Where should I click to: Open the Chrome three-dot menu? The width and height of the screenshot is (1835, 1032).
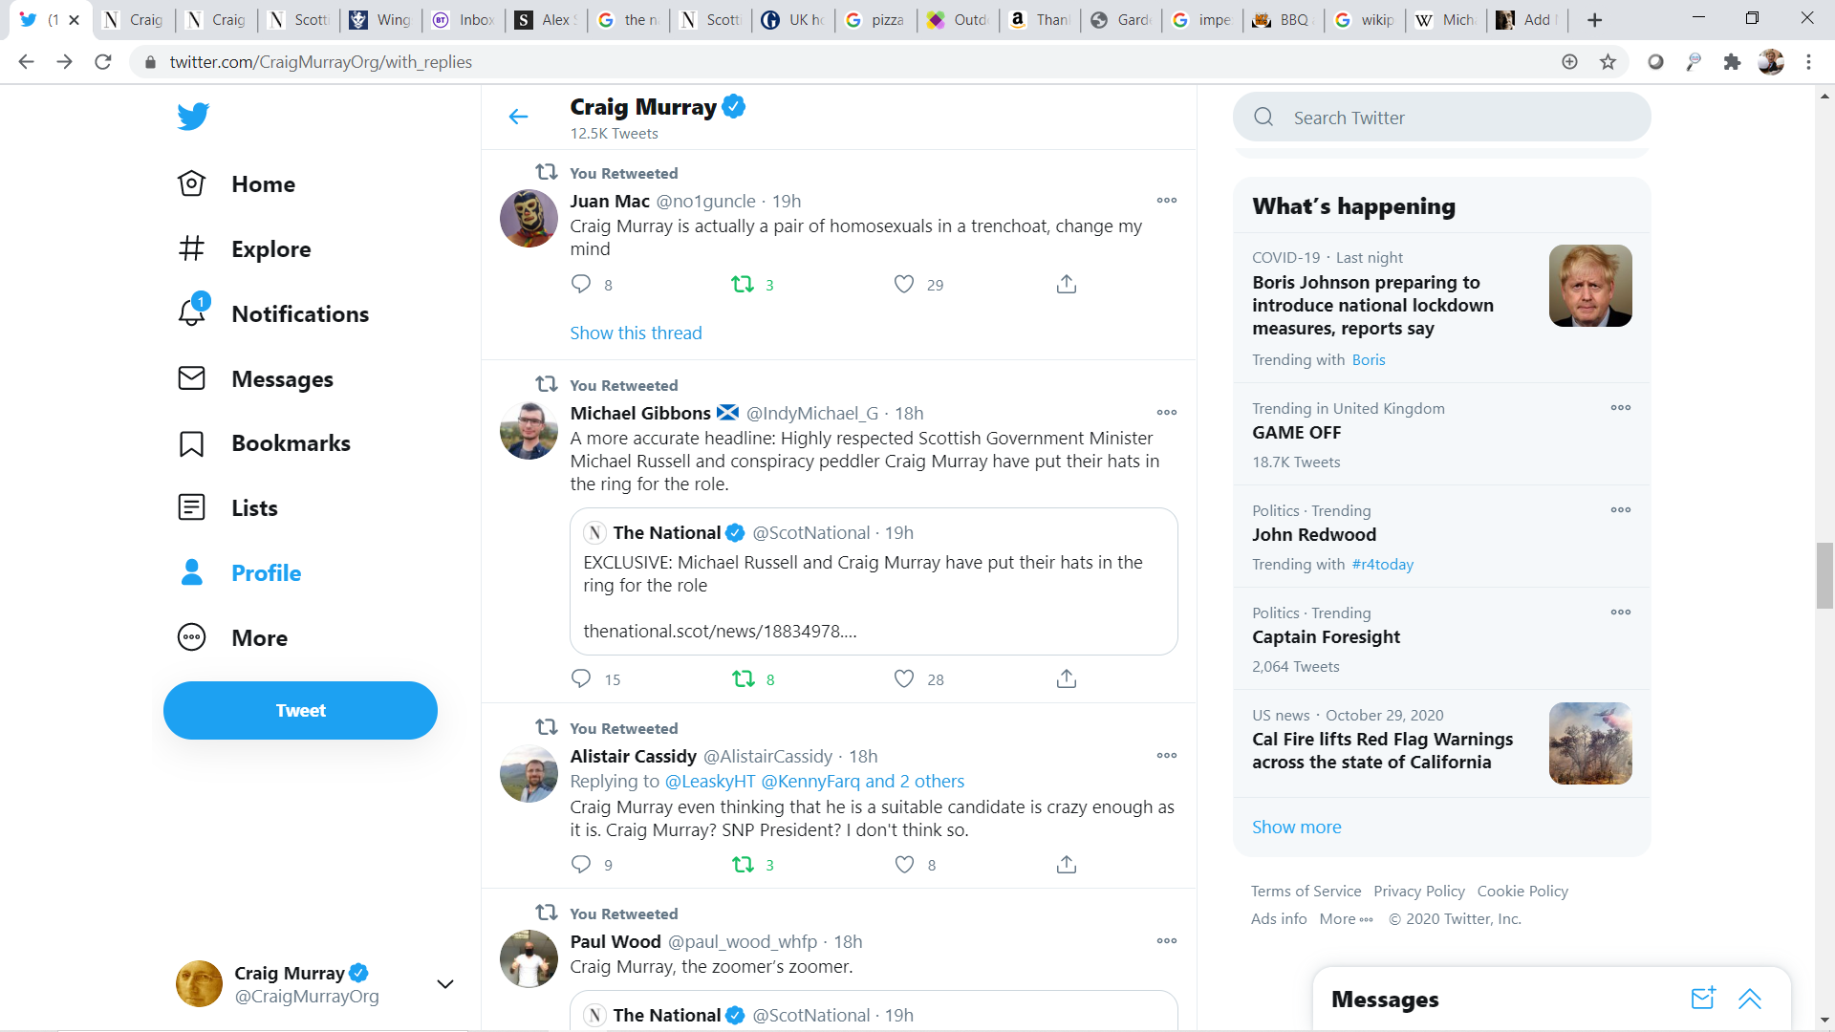click(1808, 62)
